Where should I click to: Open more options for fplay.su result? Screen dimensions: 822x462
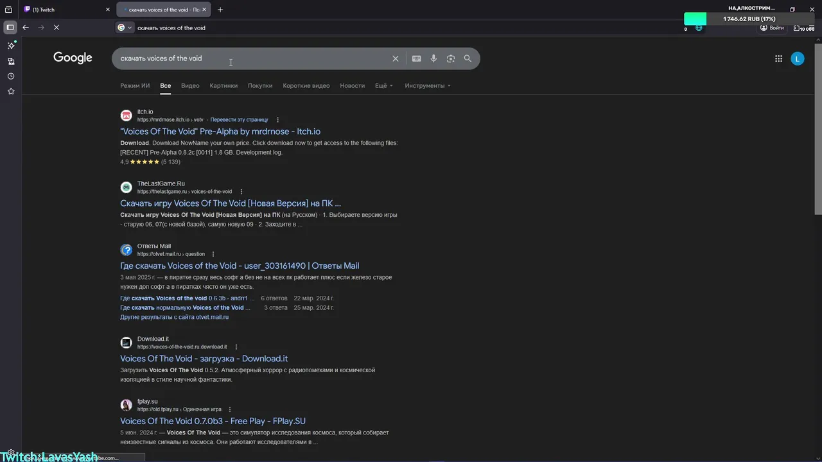[230, 409]
